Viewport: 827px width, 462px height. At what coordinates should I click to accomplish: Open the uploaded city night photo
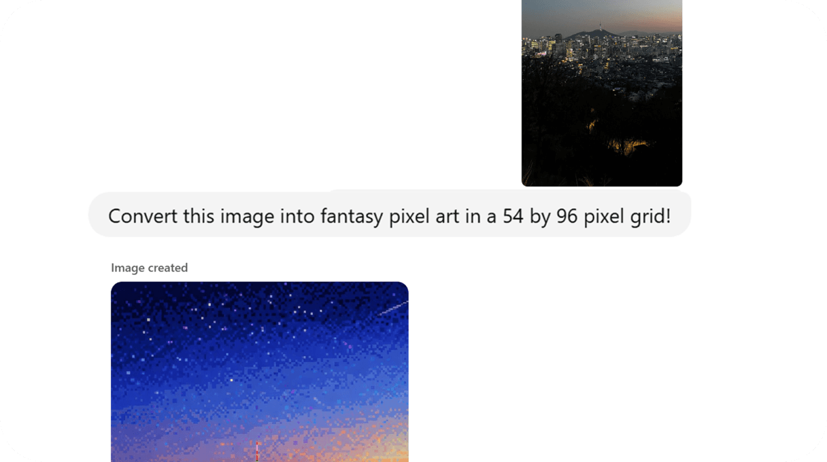click(602, 93)
